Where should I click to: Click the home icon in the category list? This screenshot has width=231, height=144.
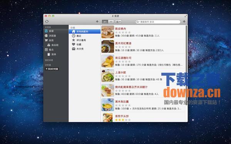pyautogui.click(x=74, y=31)
